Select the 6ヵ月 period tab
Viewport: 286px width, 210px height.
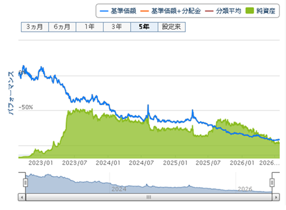coord(62,27)
